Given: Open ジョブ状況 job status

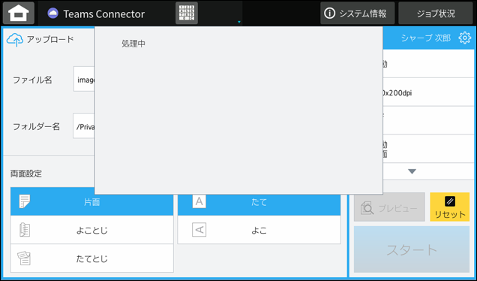Looking at the screenshot, I should 436,13.
